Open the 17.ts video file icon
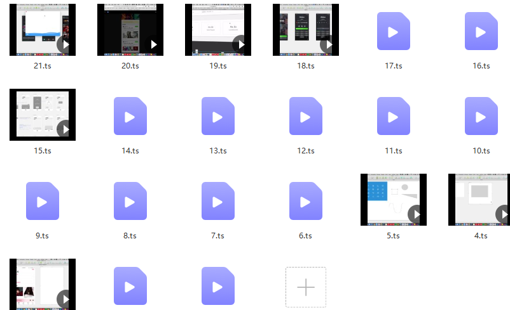 393,31
